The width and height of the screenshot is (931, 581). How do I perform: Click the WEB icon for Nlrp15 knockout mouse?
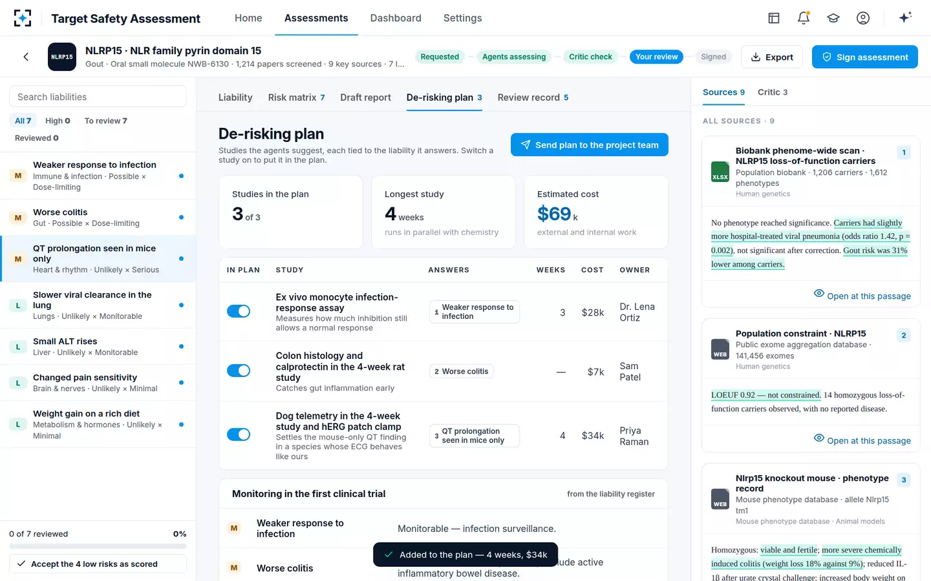(x=720, y=499)
